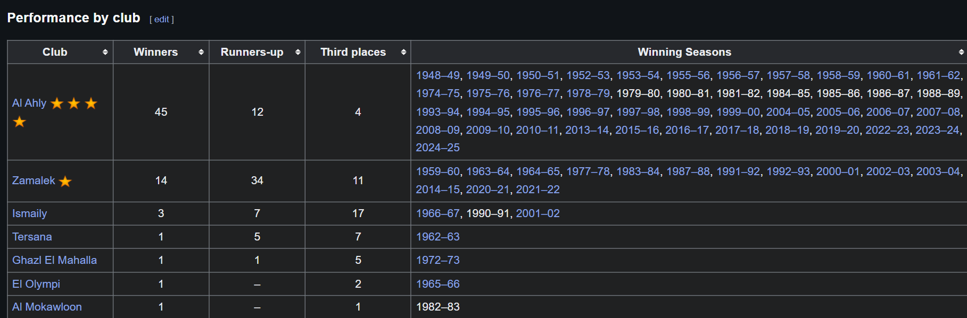
Task: Open the 2007–08 season link
Action: (x=938, y=112)
